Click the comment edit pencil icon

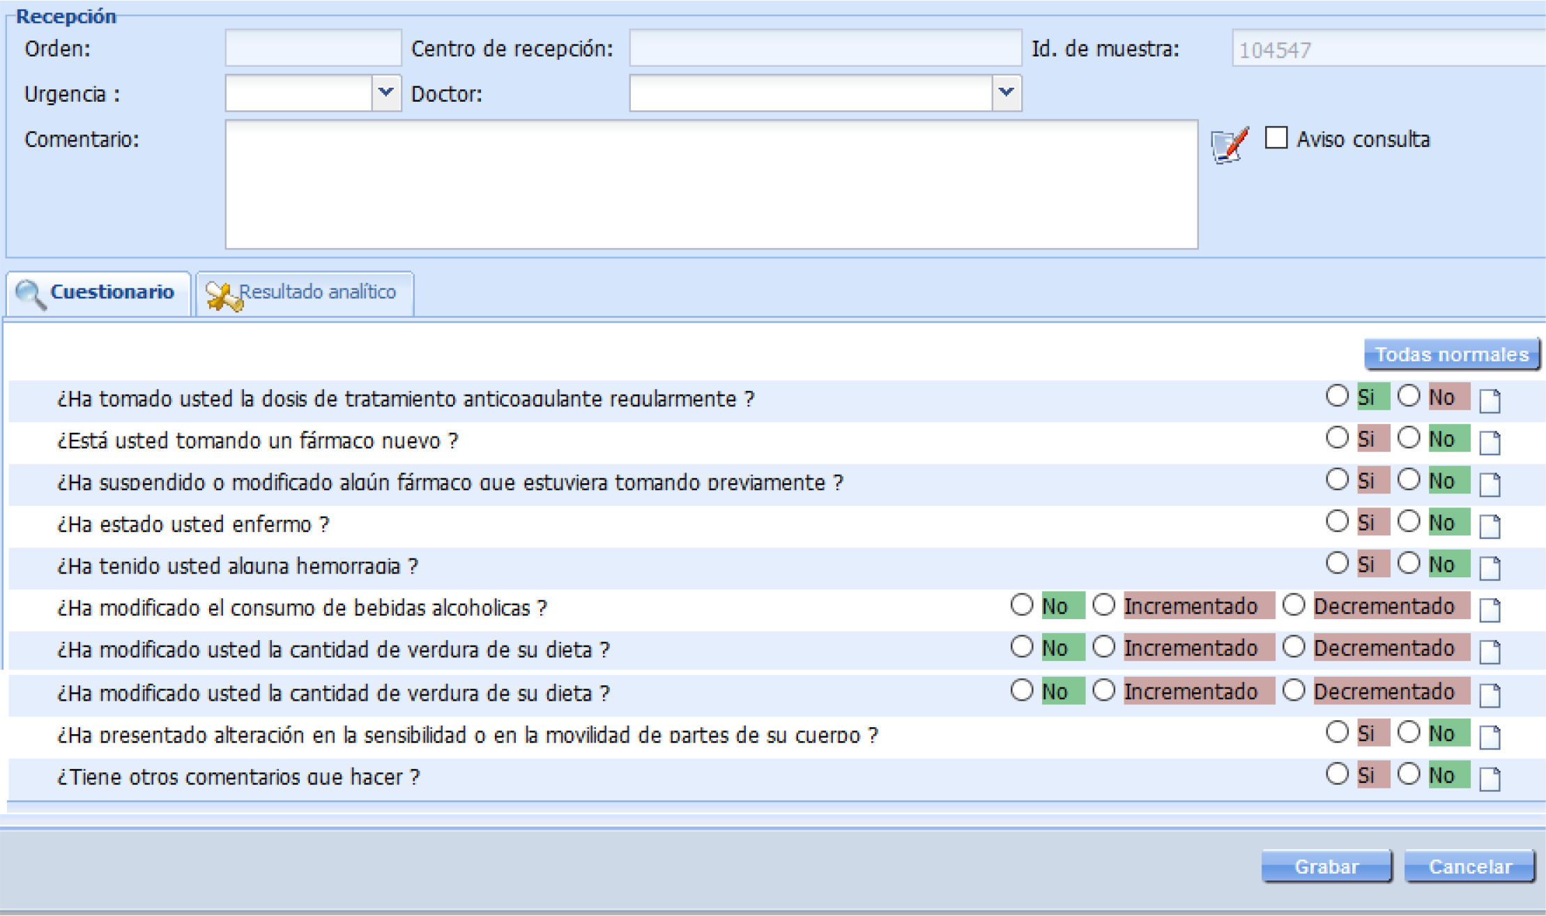pyautogui.click(x=1230, y=145)
